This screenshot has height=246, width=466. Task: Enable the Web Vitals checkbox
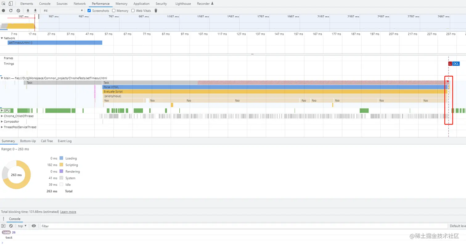point(133,10)
